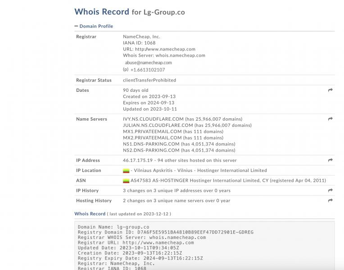Select the IANA ID: 1068 line
Viewport: 344px width, 270px height.
click(139, 43)
